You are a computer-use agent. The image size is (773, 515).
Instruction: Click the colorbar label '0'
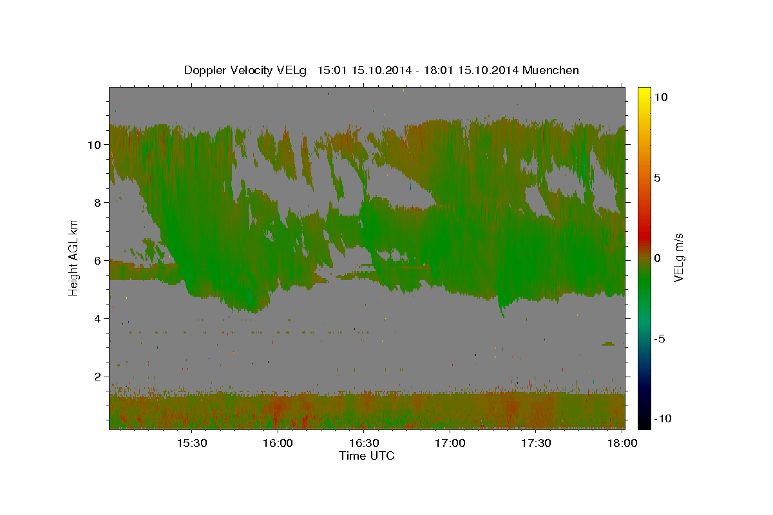point(657,258)
